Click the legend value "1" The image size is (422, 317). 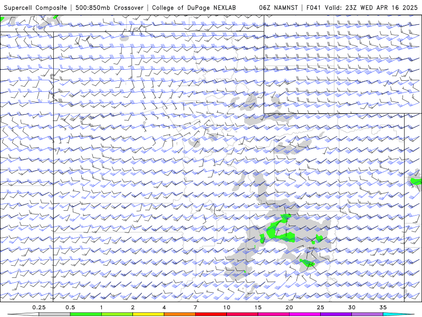click(101, 307)
